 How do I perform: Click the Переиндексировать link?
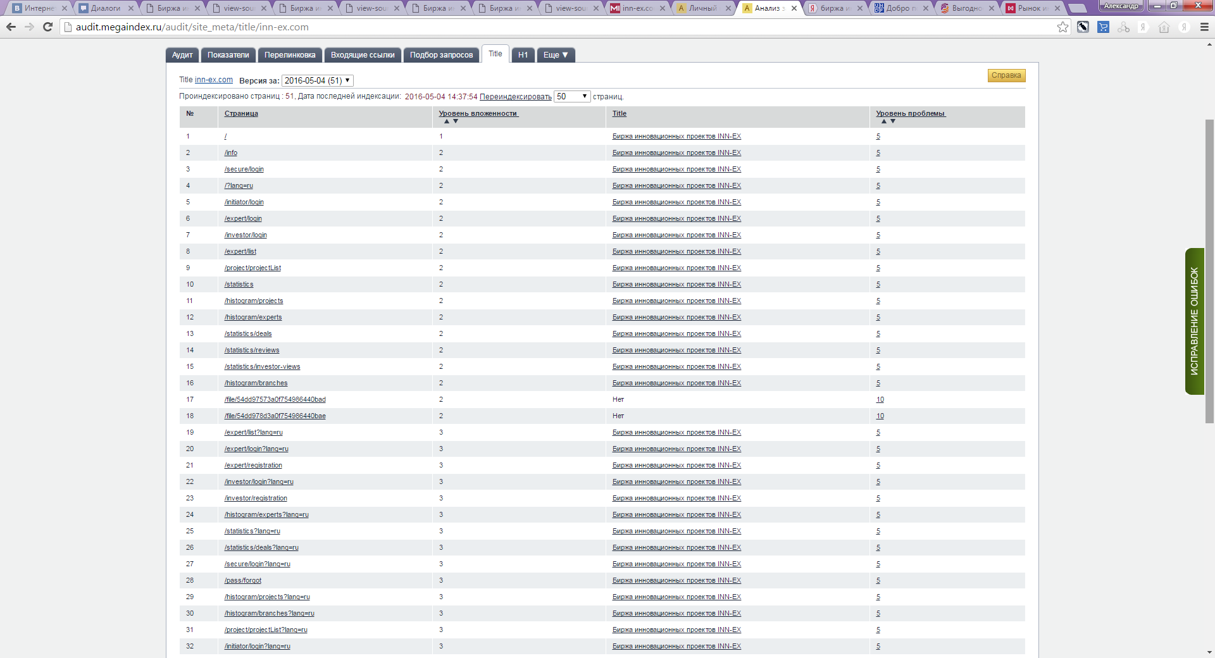coord(515,97)
